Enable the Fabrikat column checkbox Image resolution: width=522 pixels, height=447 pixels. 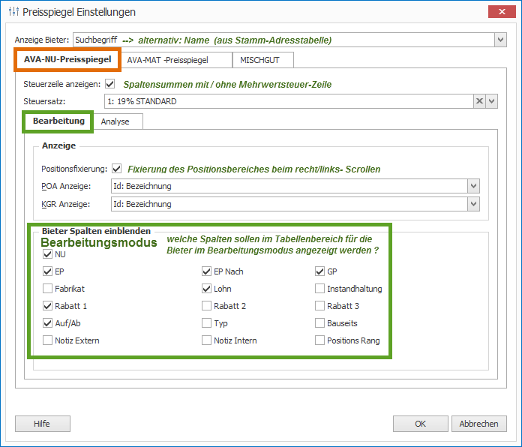point(48,289)
